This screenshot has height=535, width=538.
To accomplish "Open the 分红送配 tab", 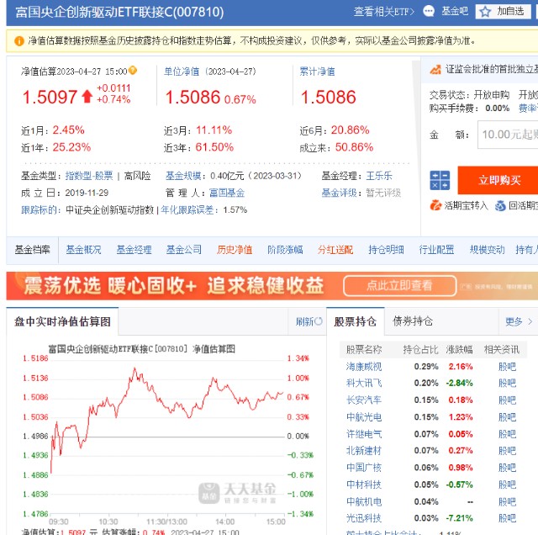I will (335, 250).
